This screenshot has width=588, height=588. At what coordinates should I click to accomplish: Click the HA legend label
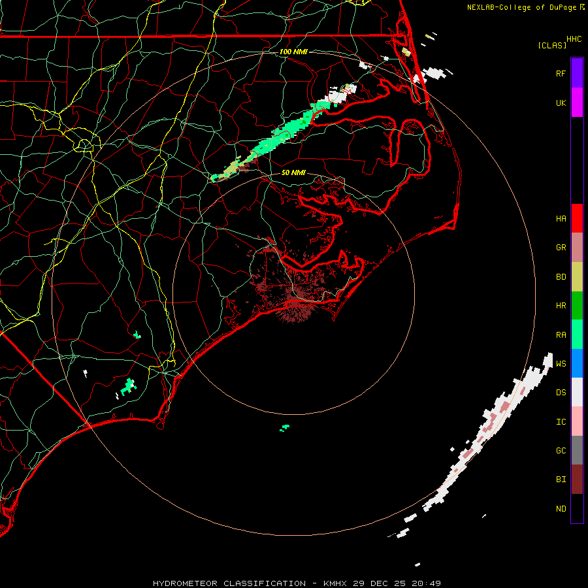561,218
